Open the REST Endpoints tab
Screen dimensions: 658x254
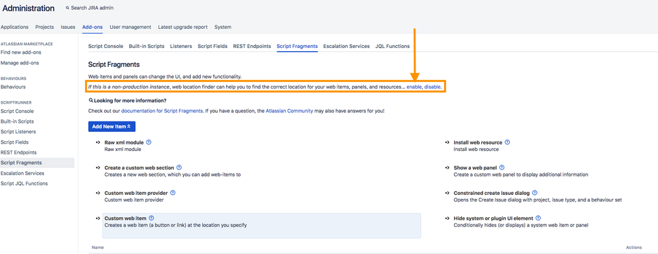[x=252, y=46]
